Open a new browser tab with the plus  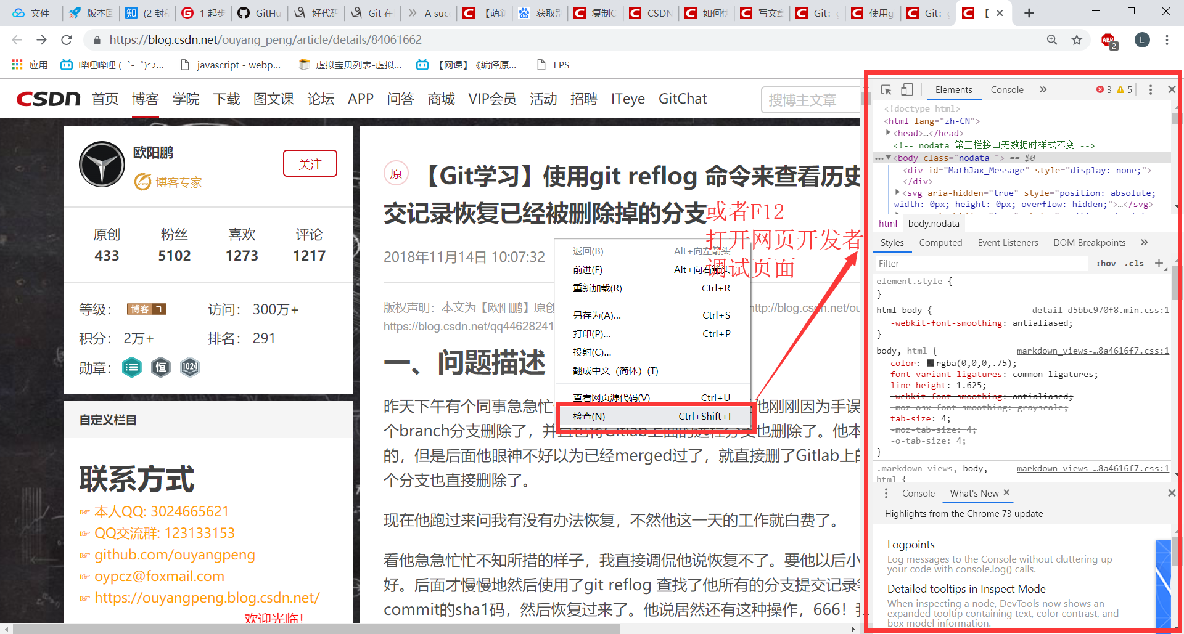(1029, 13)
